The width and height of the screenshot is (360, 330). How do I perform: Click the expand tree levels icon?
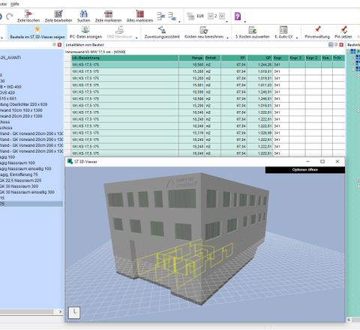[x=161, y=16]
